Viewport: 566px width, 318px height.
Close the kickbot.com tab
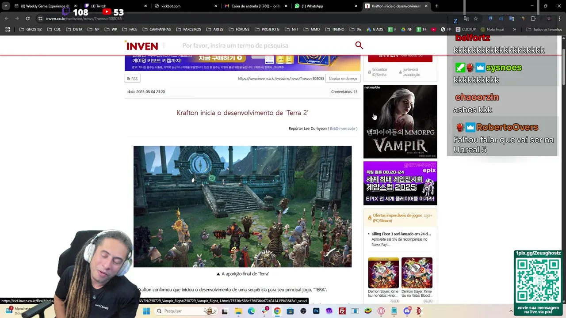coord(216,6)
